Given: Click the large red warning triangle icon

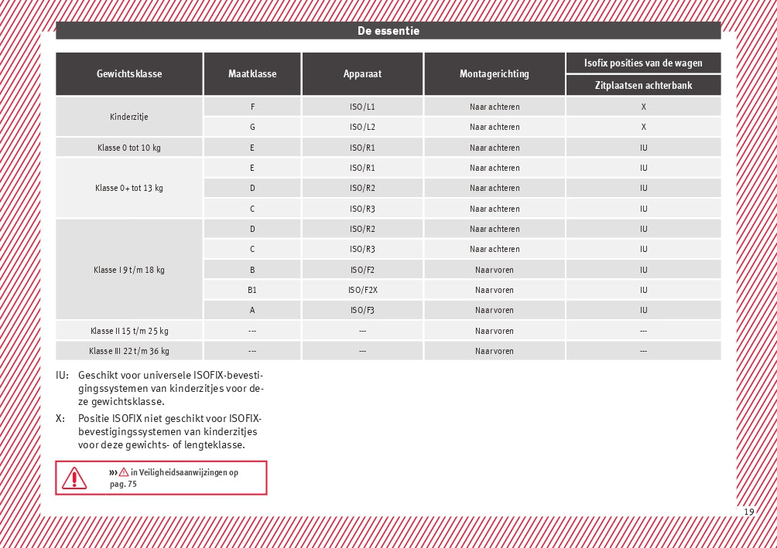Looking at the screenshot, I should point(74,478).
